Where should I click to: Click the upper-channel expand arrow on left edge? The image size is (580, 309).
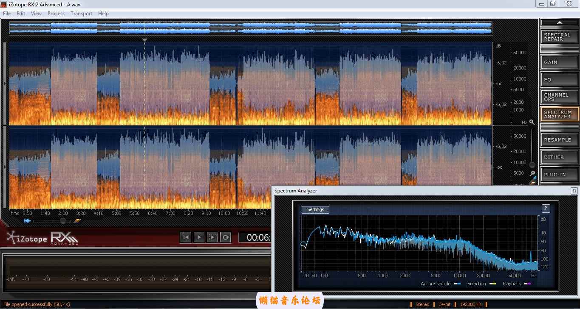(5, 84)
